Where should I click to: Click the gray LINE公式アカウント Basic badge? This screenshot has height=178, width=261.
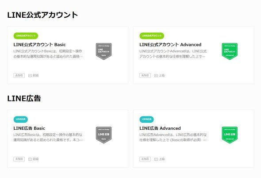(104, 51)
